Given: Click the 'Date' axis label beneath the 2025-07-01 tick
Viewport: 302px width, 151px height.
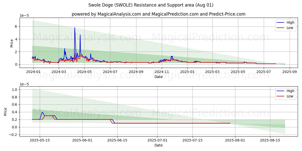Looking at the screenshot, I should pyautogui.click(x=159, y=145).
